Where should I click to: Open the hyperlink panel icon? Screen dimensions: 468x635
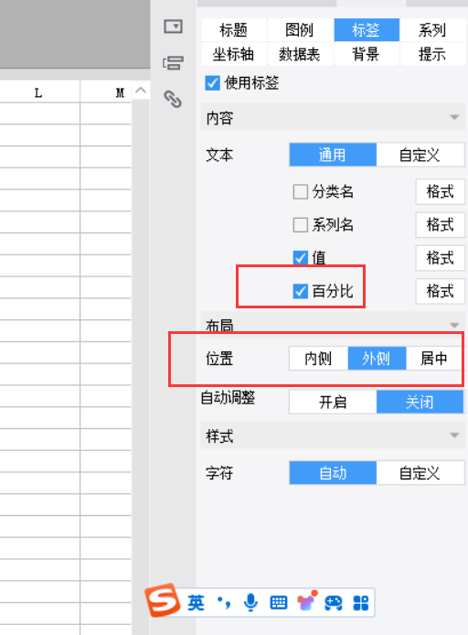point(173,99)
